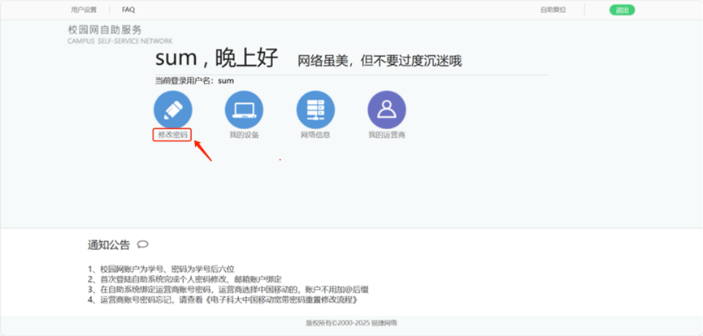Image resolution: width=703 pixels, height=336 pixels.
Task: Open the FAQ menu item
Action: (x=128, y=10)
